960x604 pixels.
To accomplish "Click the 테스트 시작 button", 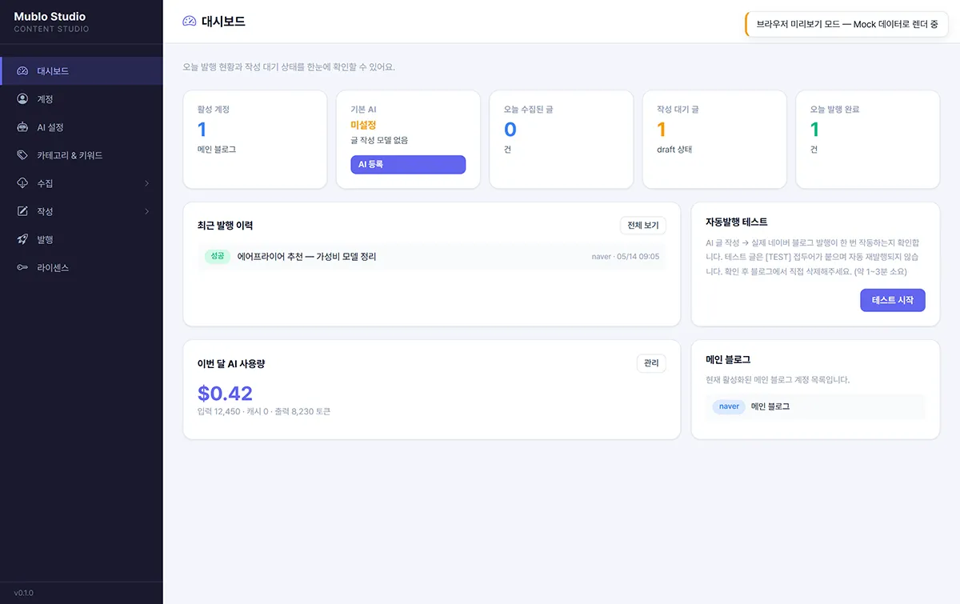I will pyautogui.click(x=893, y=300).
